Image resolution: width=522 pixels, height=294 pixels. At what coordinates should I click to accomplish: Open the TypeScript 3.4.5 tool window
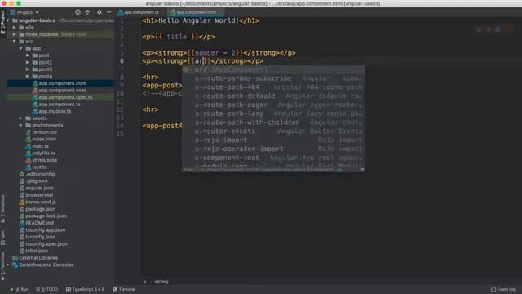[85, 290]
